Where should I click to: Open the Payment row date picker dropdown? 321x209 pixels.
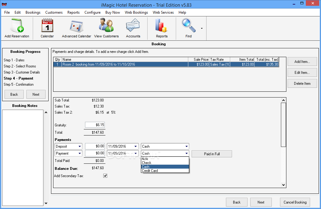(135, 153)
